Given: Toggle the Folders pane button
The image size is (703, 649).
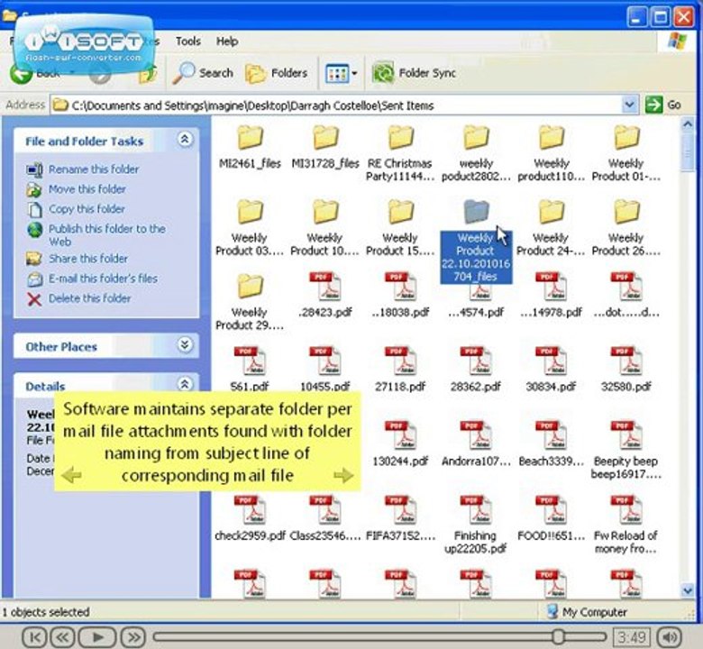Looking at the screenshot, I should click(277, 73).
